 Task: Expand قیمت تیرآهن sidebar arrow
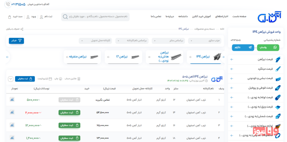click(x=232, y=59)
